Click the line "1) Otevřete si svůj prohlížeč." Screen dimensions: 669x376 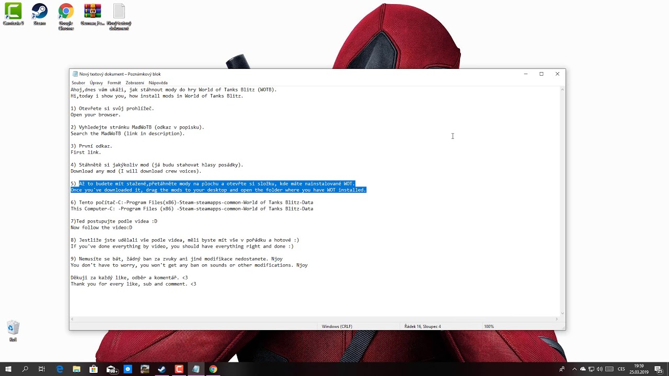pos(112,109)
